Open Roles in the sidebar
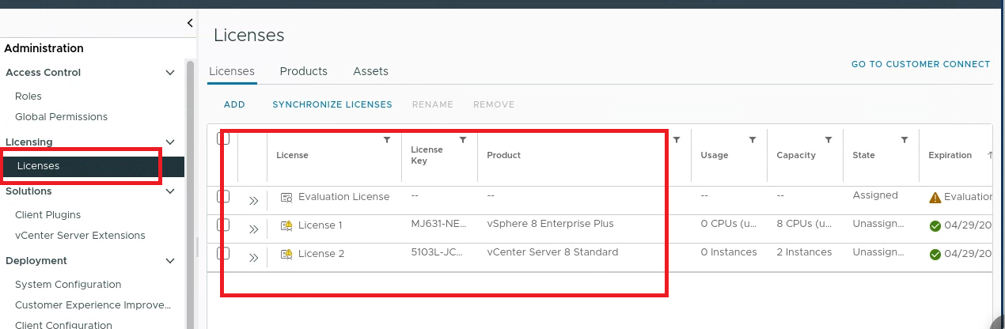Screen dimensions: 1005x329 tap(28, 96)
